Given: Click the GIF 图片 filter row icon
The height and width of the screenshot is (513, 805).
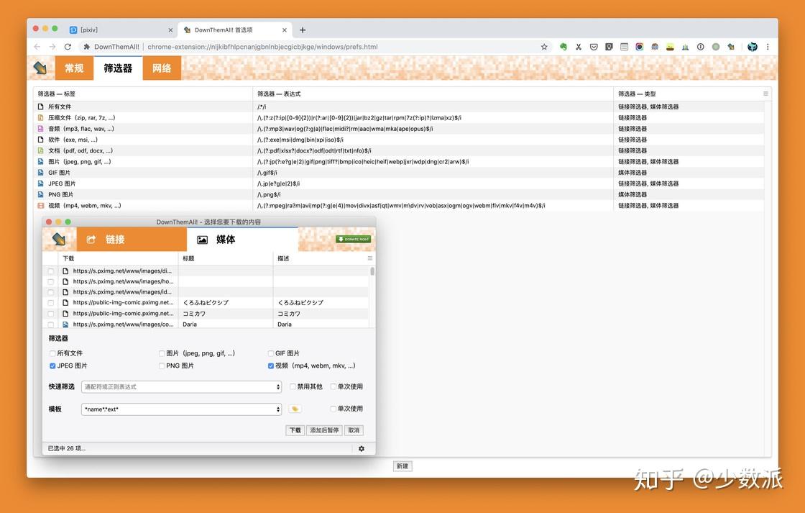Looking at the screenshot, I should pyautogui.click(x=40, y=173).
